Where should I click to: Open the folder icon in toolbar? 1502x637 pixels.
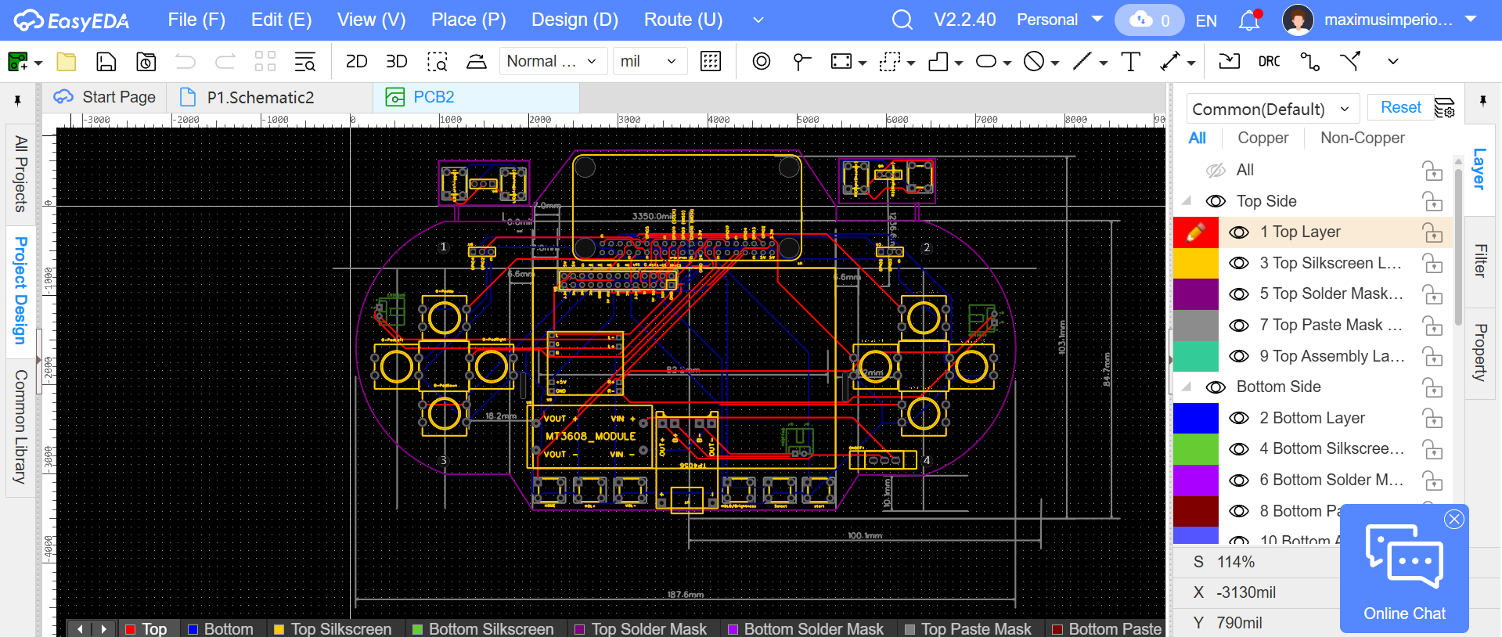[67, 61]
